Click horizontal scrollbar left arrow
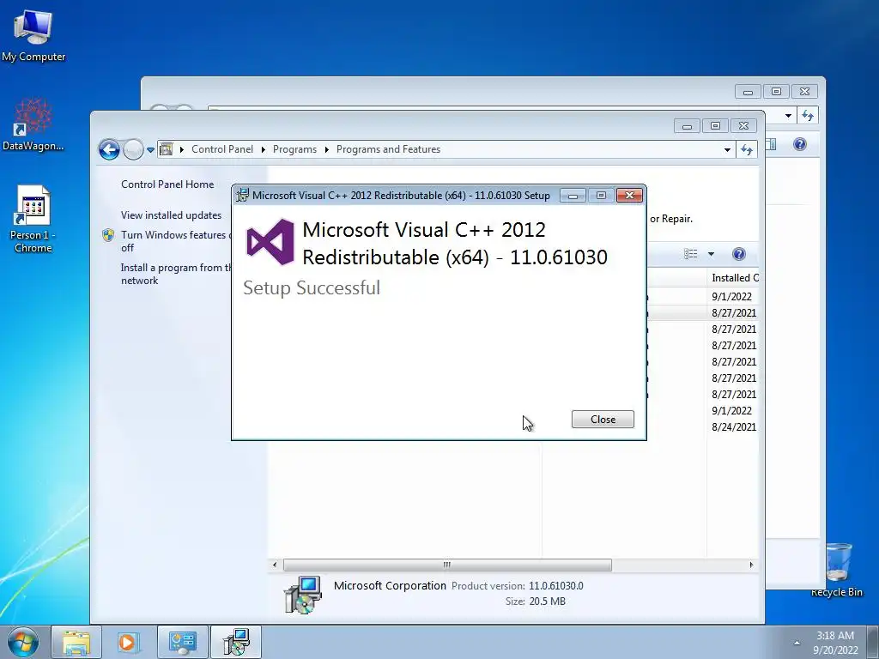879x659 pixels. pyautogui.click(x=275, y=565)
